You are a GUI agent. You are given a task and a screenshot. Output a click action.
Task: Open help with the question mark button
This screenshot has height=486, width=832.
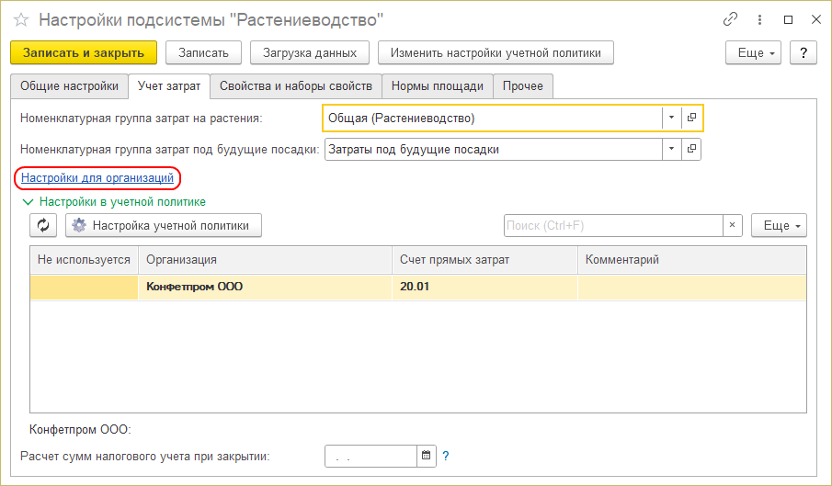tap(804, 53)
